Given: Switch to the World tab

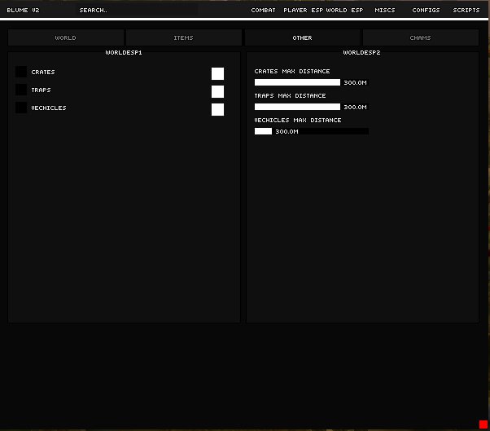Looking at the screenshot, I should (66, 37).
